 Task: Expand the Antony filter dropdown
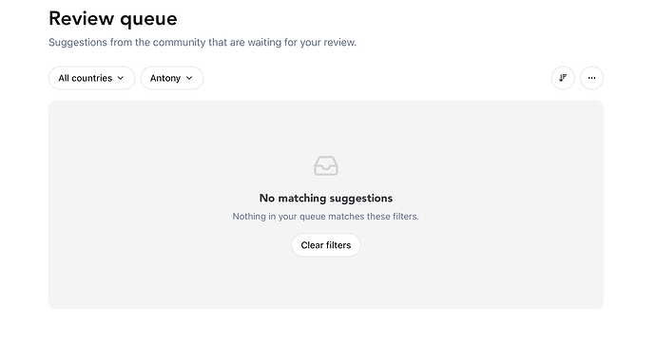click(x=172, y=78)
